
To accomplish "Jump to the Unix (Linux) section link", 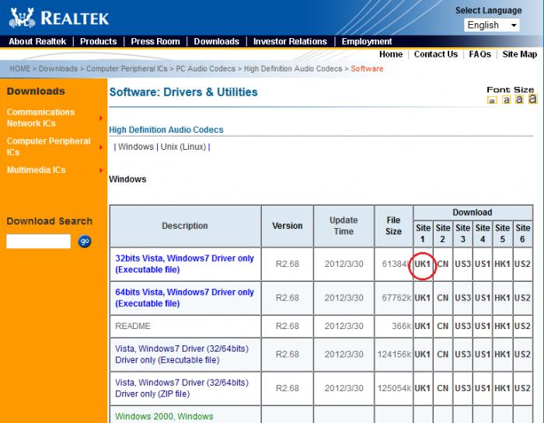I will [183, 147].
